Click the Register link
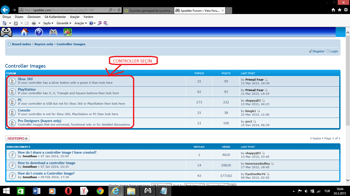 [317, 51]
